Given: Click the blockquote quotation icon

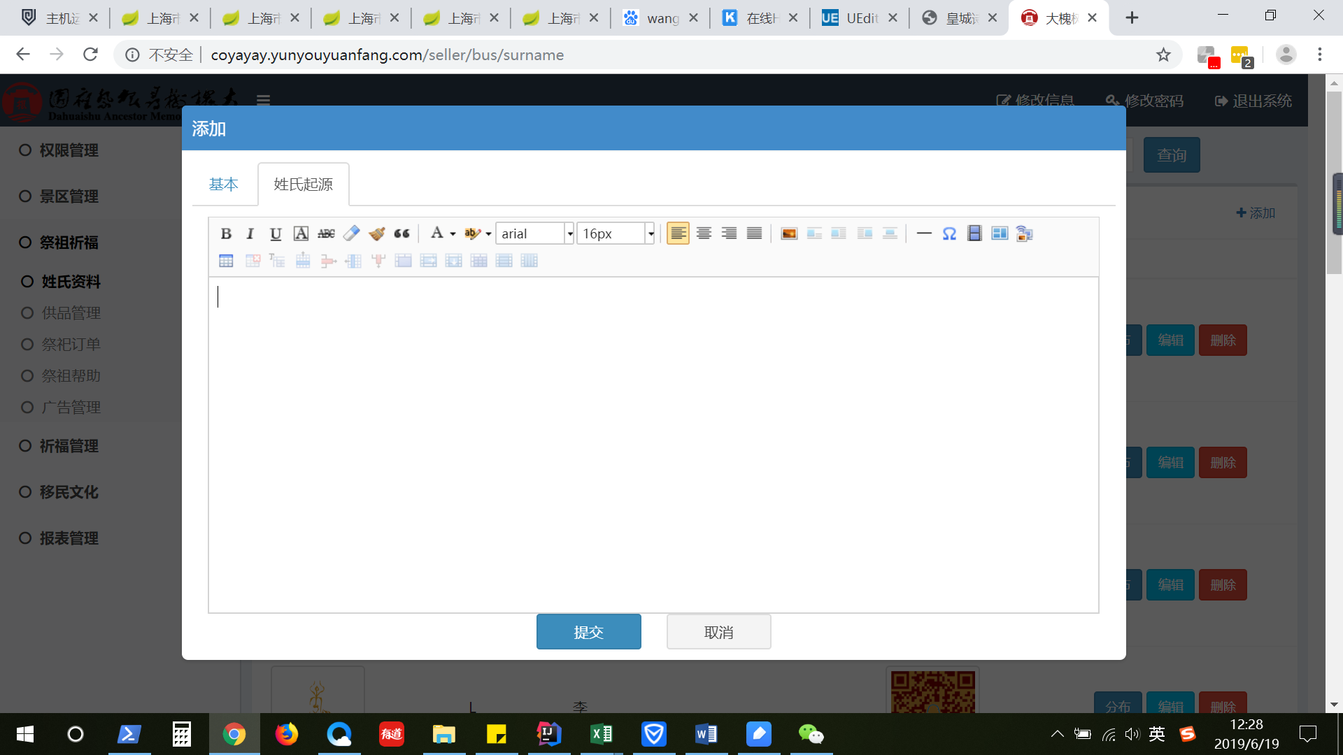Looking at the screenshot, I should pos(402,233).
